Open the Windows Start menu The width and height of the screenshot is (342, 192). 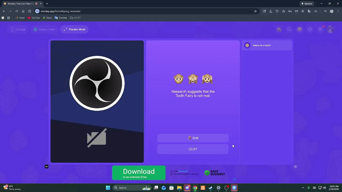(x=108, y=188)
